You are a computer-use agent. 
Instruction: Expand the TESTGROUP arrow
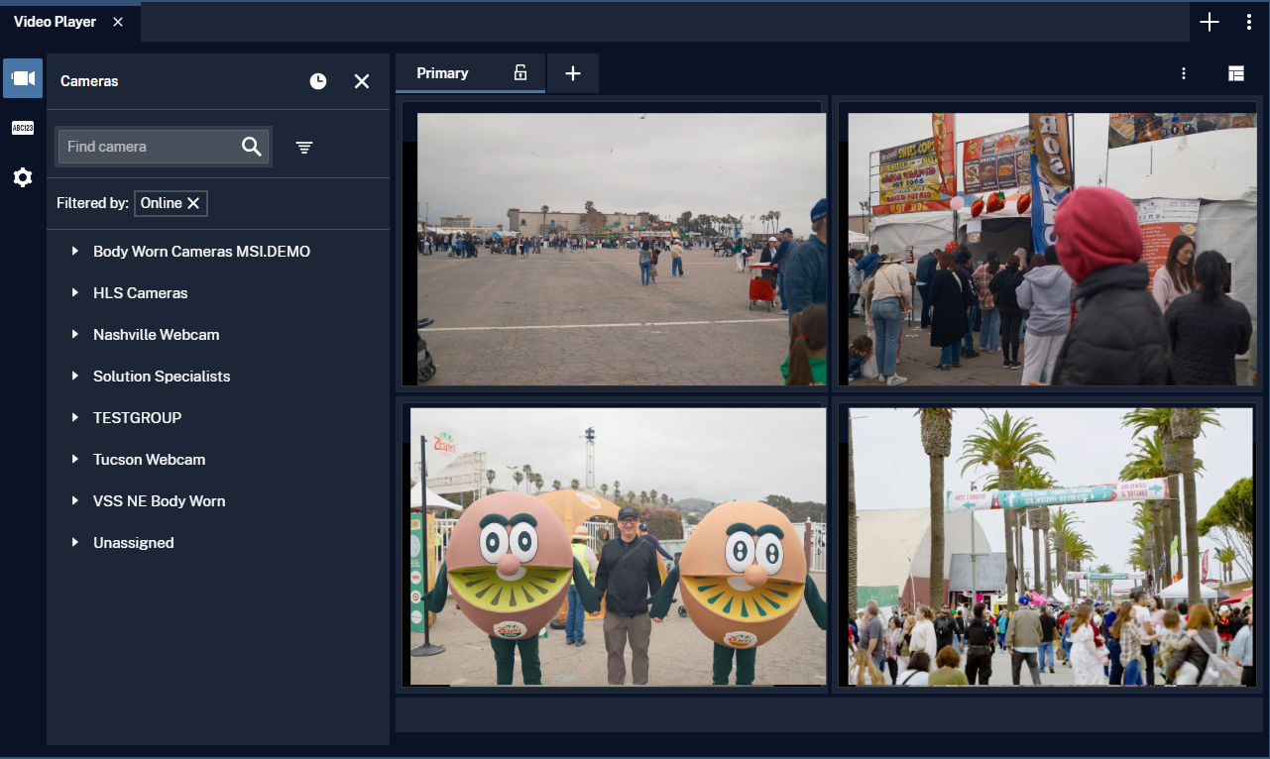click(x=74, y=418)
